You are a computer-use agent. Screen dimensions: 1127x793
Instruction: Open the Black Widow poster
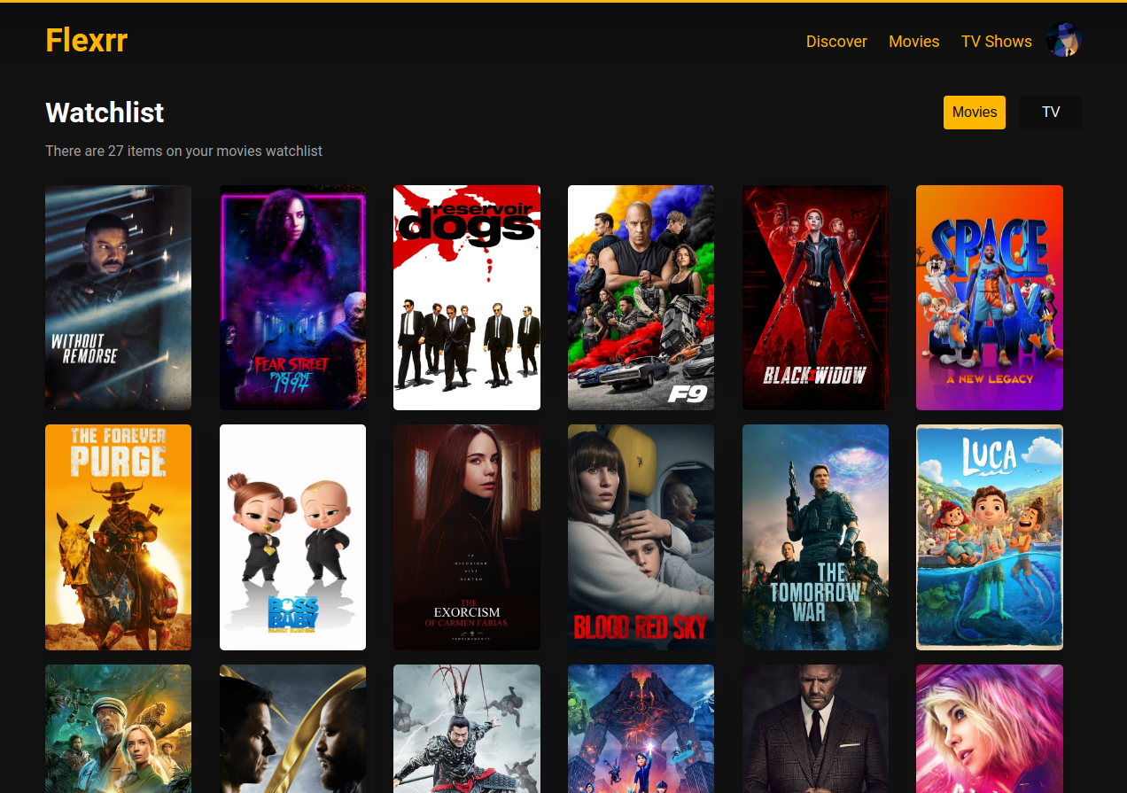pos(815,298)
